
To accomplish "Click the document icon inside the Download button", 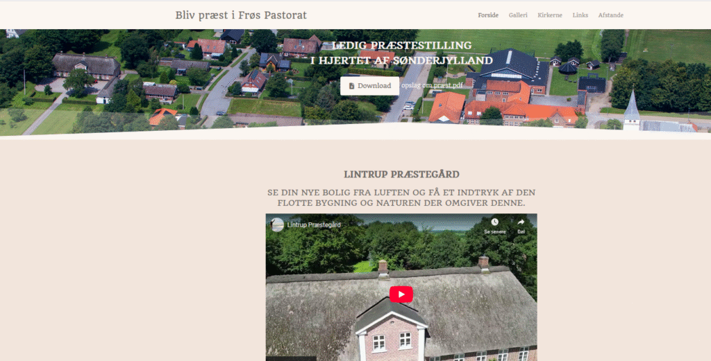I will (x=351, y=86).
